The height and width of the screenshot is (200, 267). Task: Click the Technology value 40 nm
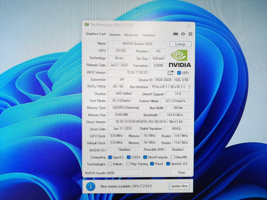tap(119, 58)
